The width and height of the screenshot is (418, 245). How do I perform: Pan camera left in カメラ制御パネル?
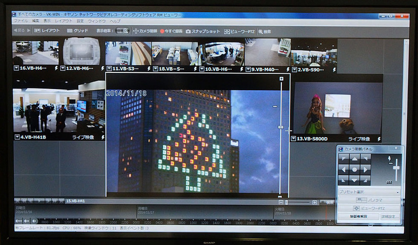pos(344,170)
